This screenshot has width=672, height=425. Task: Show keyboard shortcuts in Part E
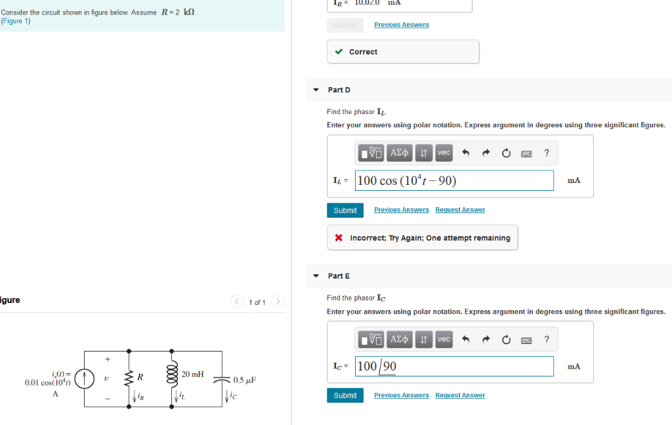(x=526, y=340)
